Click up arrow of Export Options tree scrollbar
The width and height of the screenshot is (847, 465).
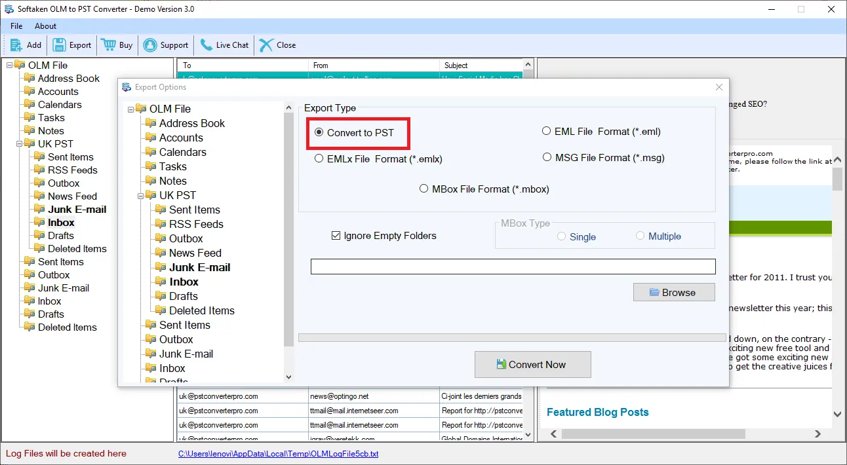click(289, 108)
